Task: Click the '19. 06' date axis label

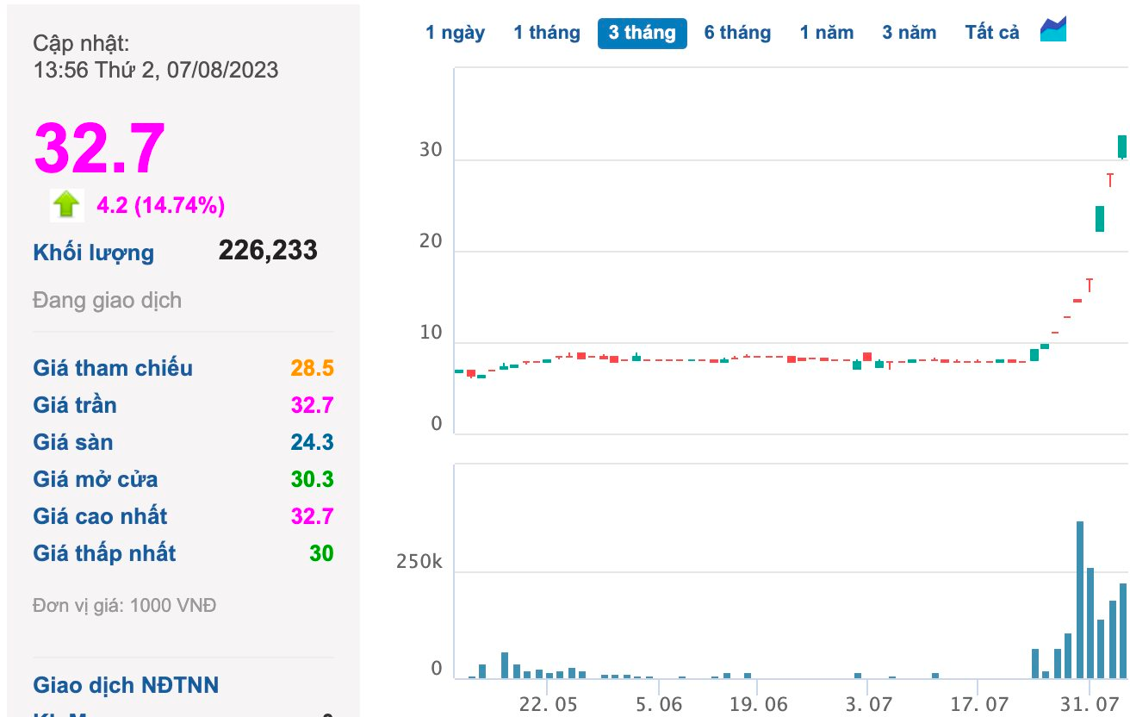Action: (758, 704)
